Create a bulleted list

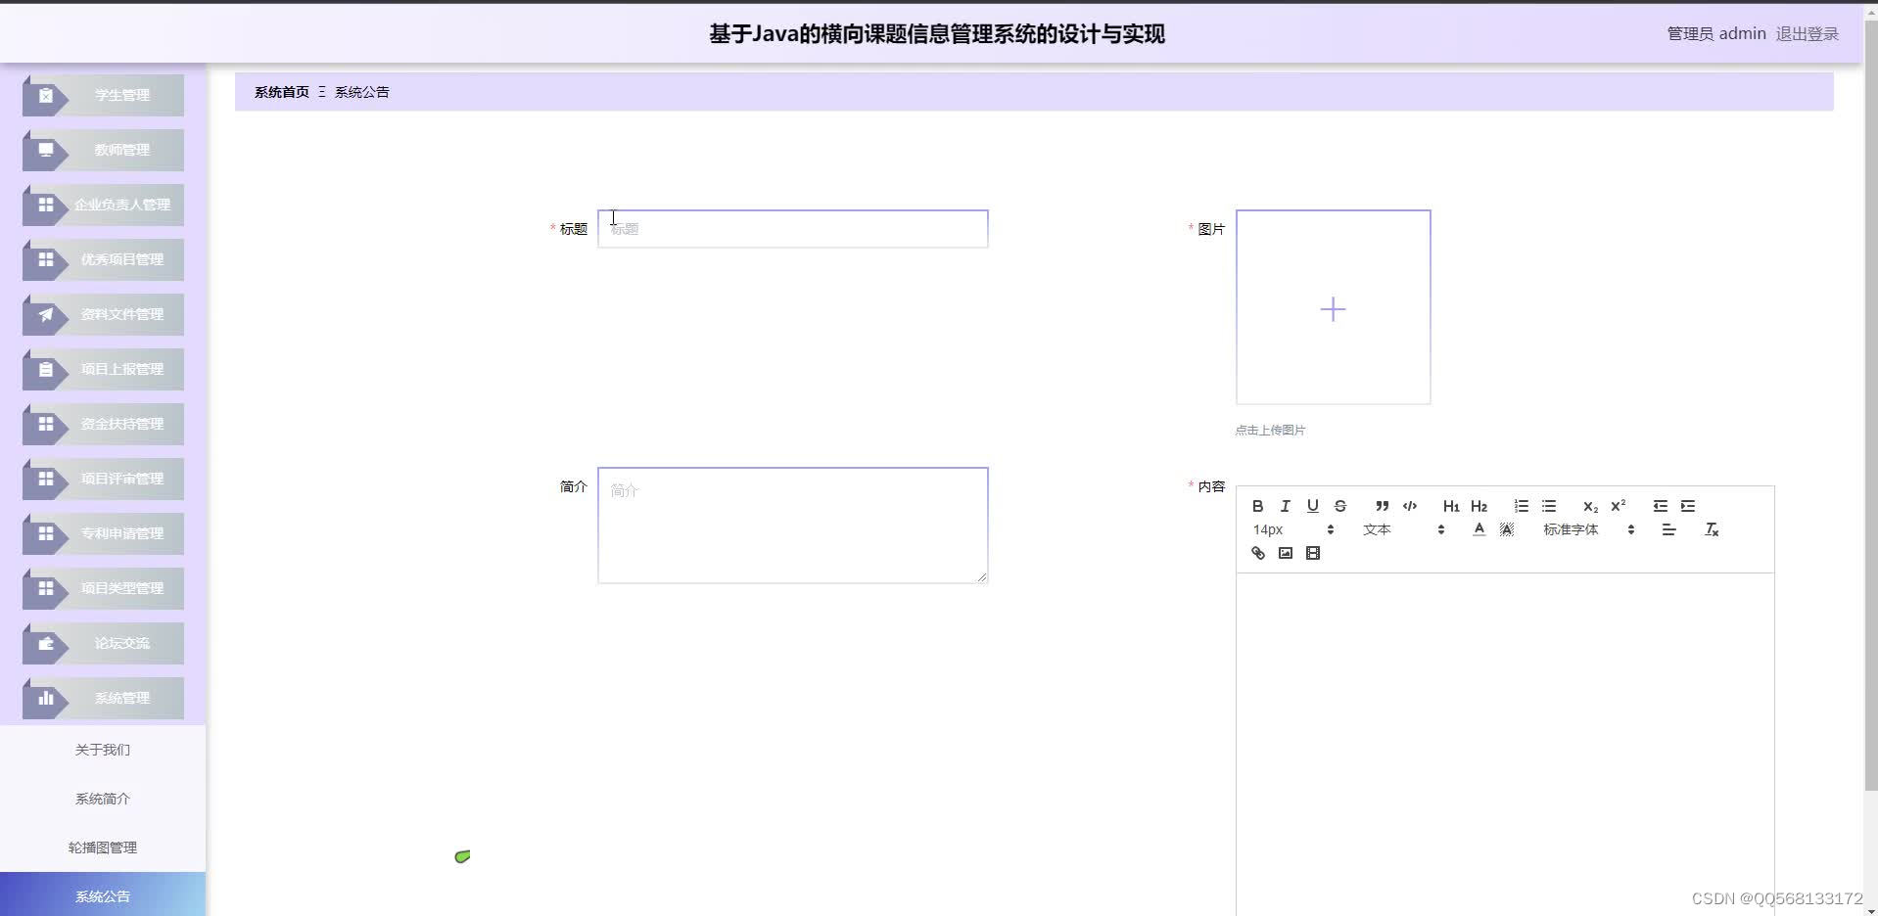1549,506
